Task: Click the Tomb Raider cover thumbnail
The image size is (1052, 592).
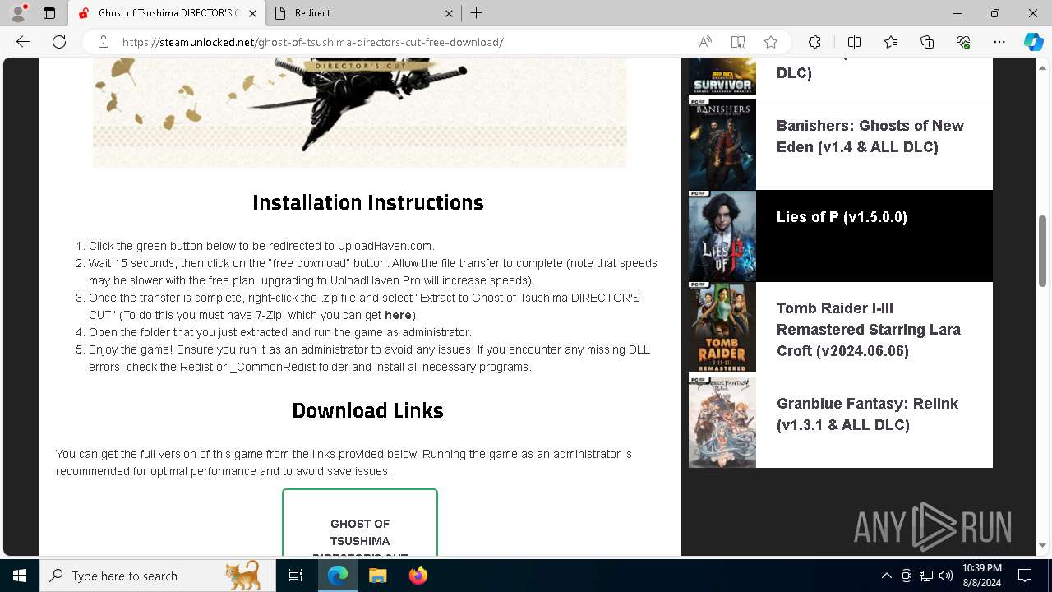Action: [x=722, y=327]
